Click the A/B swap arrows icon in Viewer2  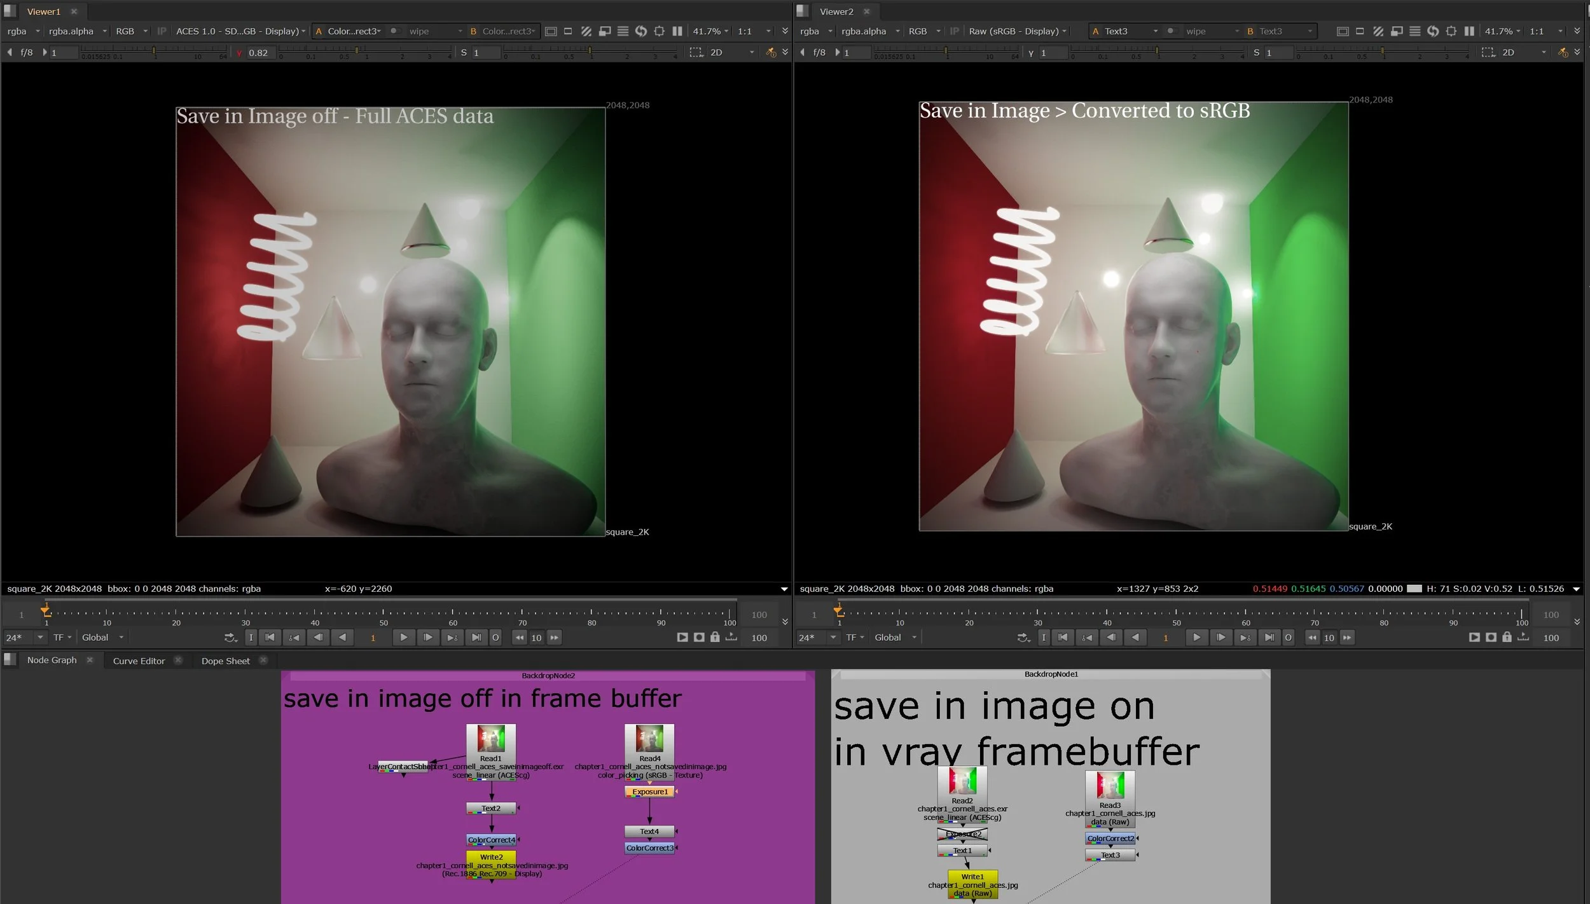coord(1432,31)
